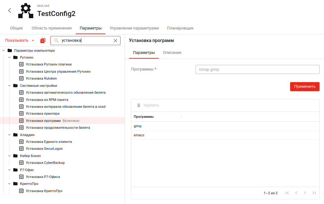Open Установка КриптоПро in the tree

(44, 191)
